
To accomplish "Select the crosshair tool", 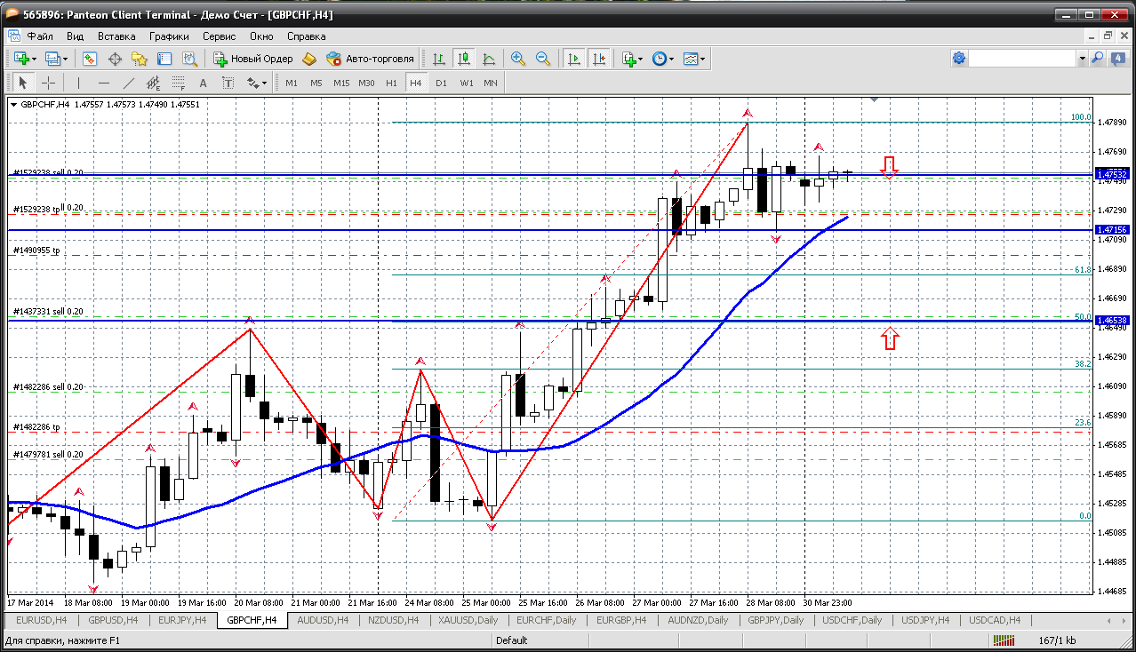I will click(48, 83).
